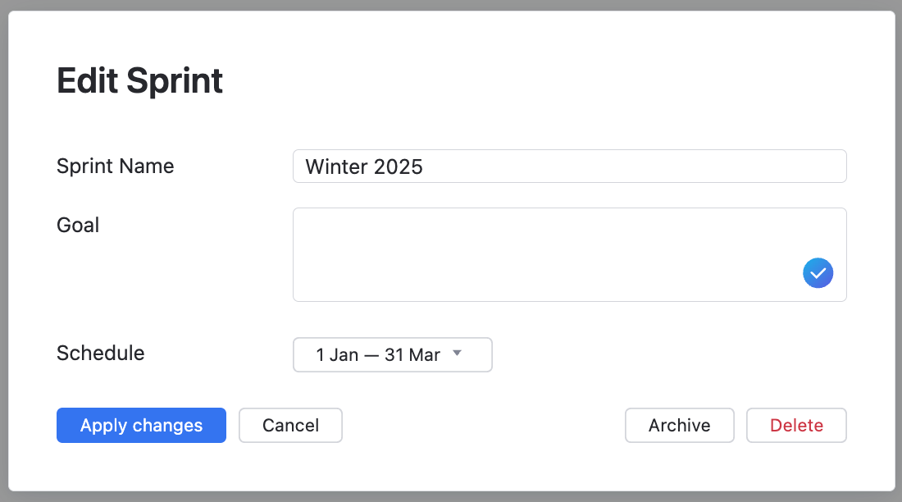Click the red Delete action
The height and width of the screenshot is (502, 902).
tap(796, 425)
